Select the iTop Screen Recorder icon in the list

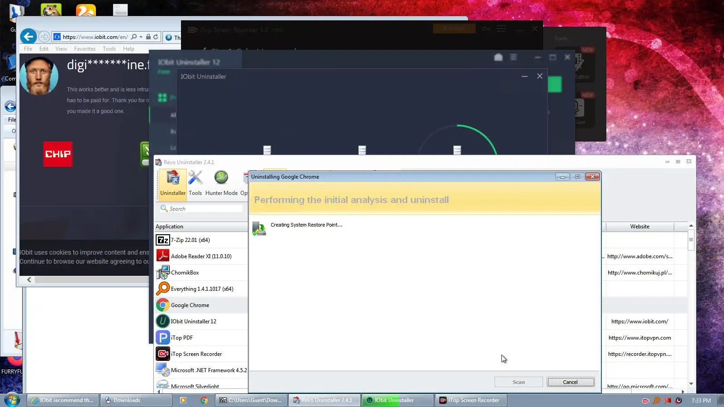163,354
